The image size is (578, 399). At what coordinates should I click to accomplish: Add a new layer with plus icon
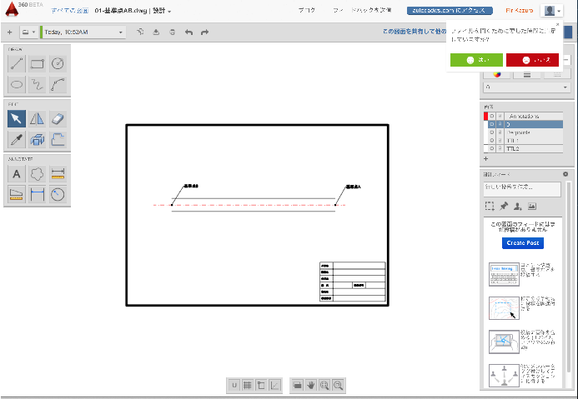pyautogui.click(x=486, y=158)
